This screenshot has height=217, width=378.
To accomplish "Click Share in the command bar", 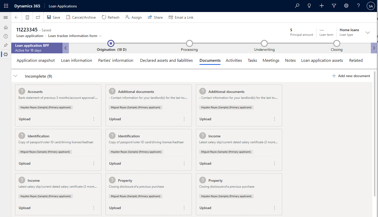I will click(x=155, y=17).
